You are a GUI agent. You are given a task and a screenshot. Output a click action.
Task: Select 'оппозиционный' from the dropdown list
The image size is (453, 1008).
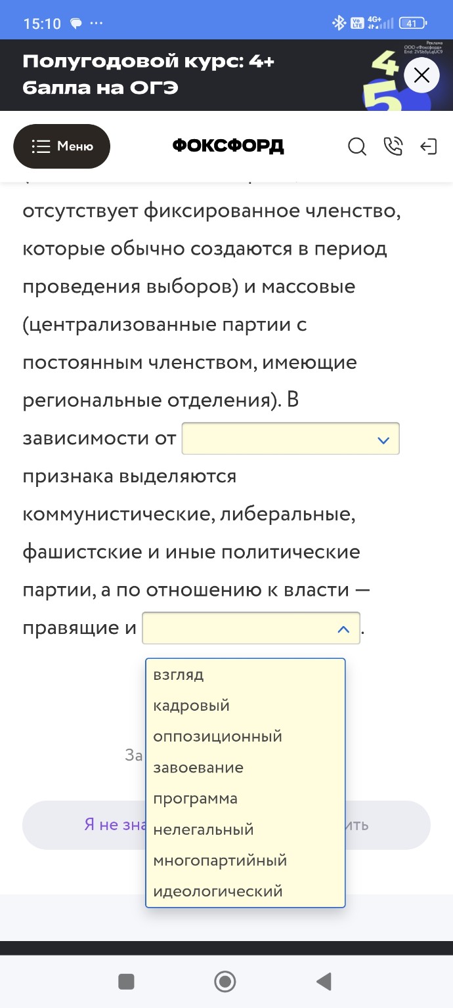coord(217,736)
